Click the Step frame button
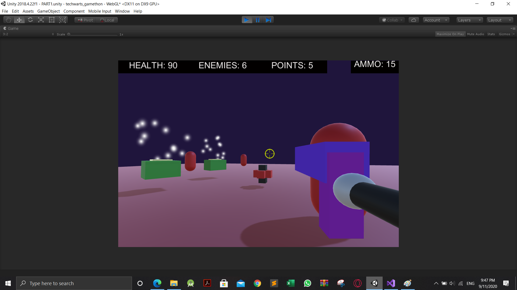 click(x=268, y=20)
